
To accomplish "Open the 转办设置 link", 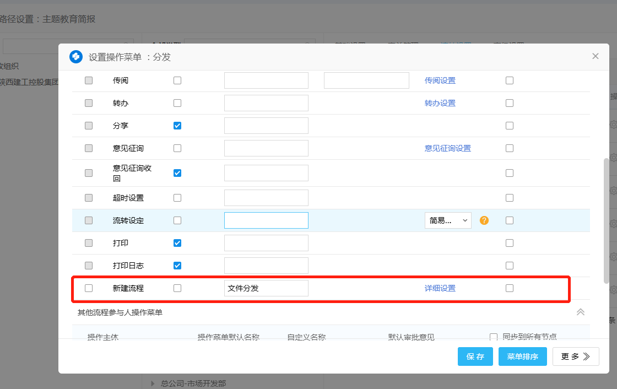I will 440,103.
